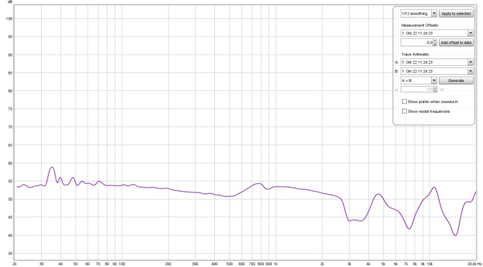The height and width of the screenshot is (267, 483).
Task: Open the trace B measurement dropdown
Action: click(470, 71)
